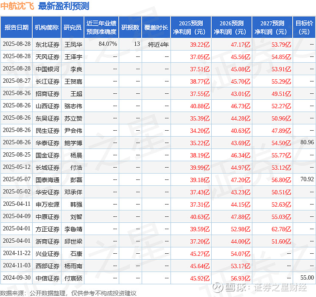Click the 中信证券 row's 55.00 target price
316x297 pixels.
307,278
